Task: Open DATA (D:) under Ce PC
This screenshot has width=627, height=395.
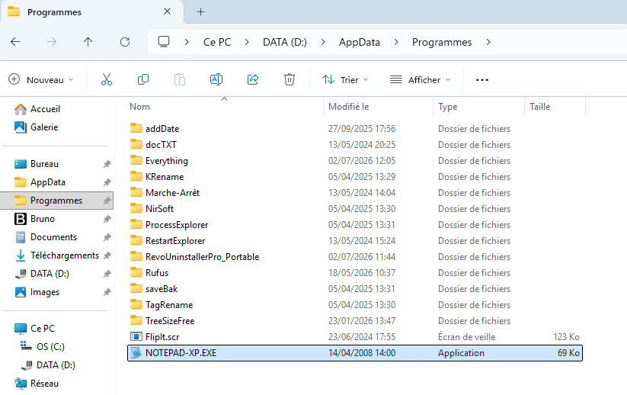Action: pyautogui.click(x=56, y=365)
